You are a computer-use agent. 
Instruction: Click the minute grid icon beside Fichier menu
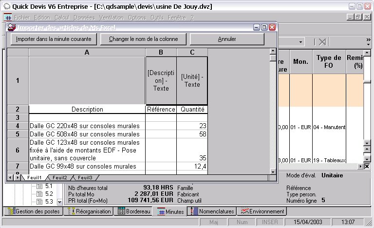point(7,18)
